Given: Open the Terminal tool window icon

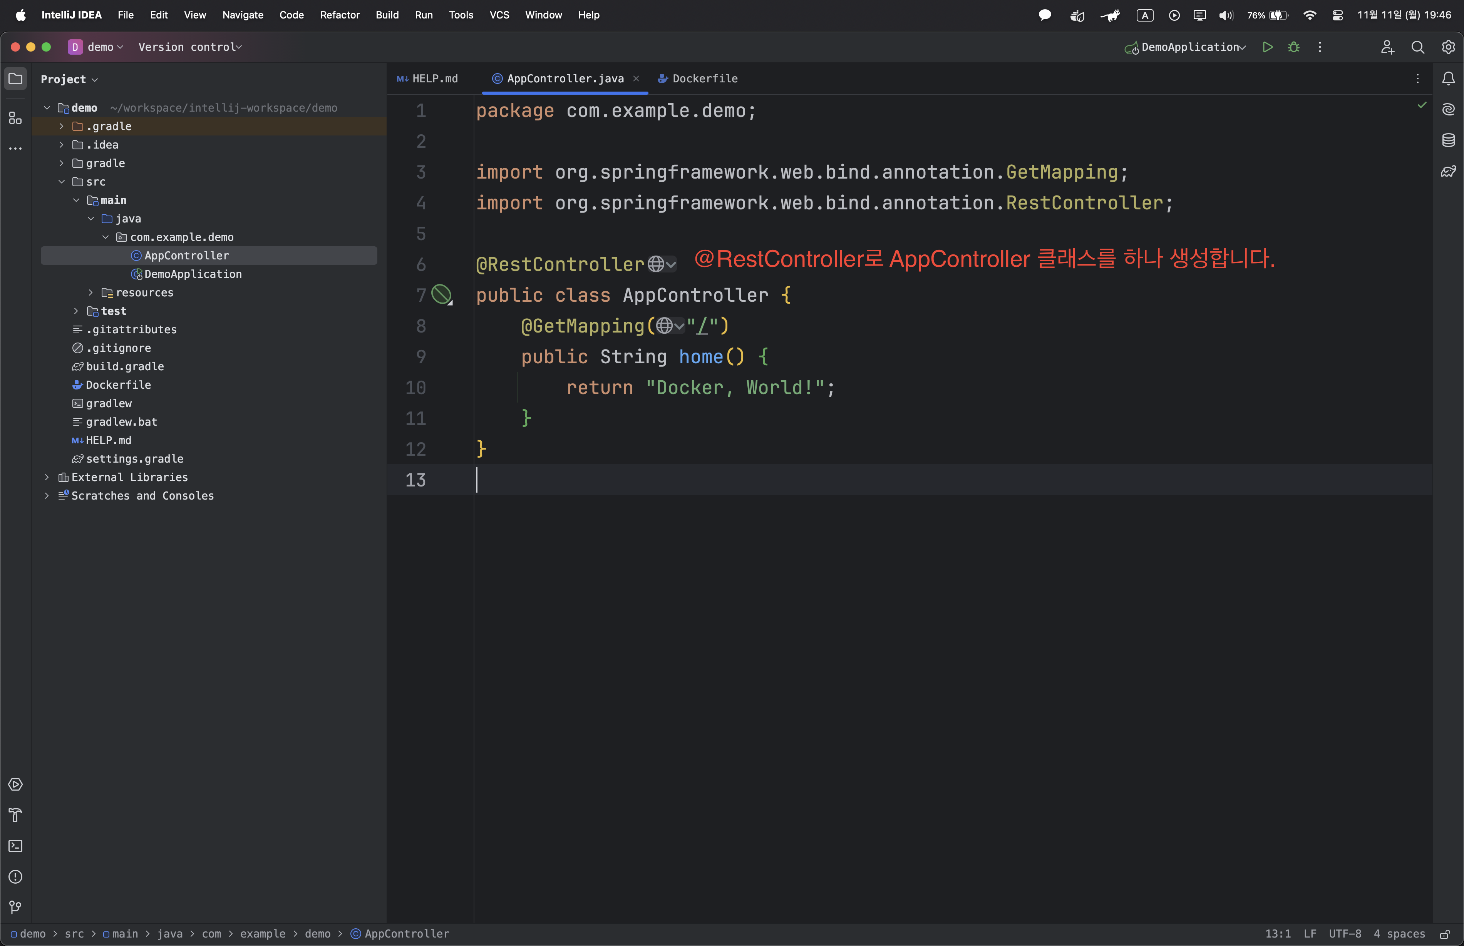Looking at the screenshot, I should [x=15, y=846].
